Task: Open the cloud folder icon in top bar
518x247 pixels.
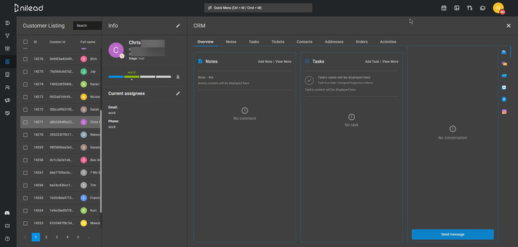Action: pyautogui.click(x=482, y=8)
